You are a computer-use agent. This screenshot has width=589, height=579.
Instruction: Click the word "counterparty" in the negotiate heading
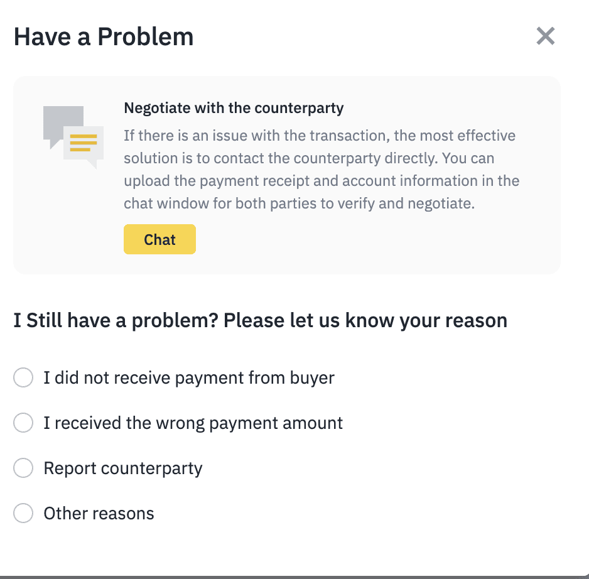tap(305, 108)
